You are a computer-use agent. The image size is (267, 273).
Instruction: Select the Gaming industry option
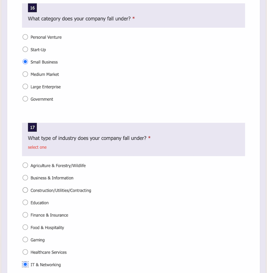tap(25, 240)
